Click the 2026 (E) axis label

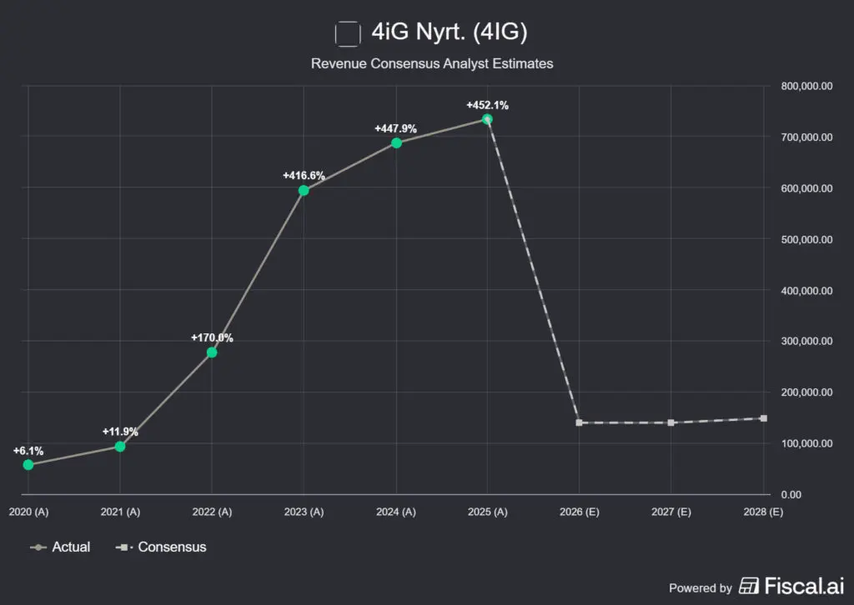[580, 512]
